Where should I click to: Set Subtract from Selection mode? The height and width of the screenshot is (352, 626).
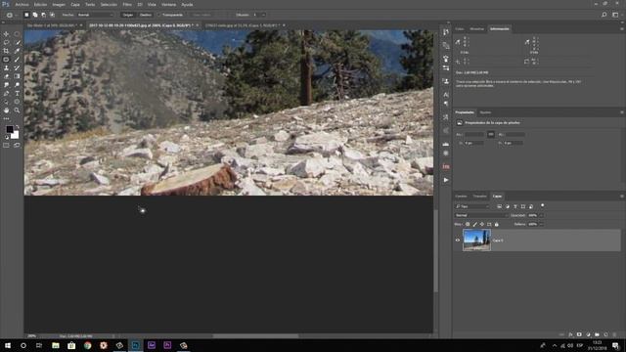pyautogui.click(x=43, y=15)
